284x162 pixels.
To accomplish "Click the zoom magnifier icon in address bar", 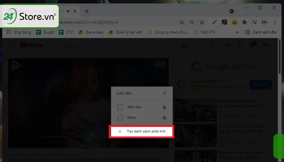I will point(192,22).
